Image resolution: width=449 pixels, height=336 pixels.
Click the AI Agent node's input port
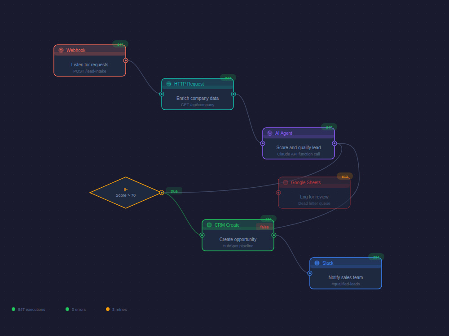tap(263, 143)
